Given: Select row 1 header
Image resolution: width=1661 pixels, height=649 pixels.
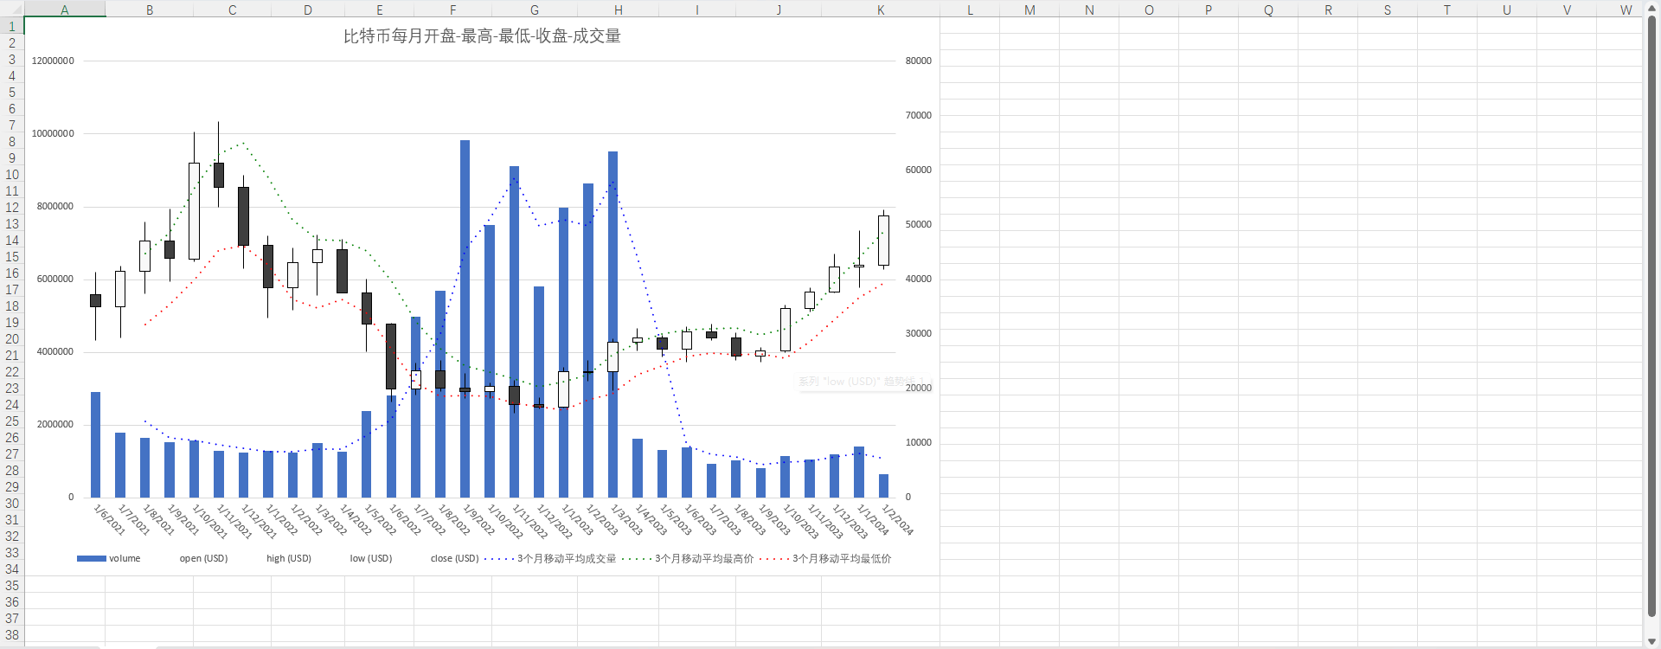Looking at the screenshot, I should [12, 27].
